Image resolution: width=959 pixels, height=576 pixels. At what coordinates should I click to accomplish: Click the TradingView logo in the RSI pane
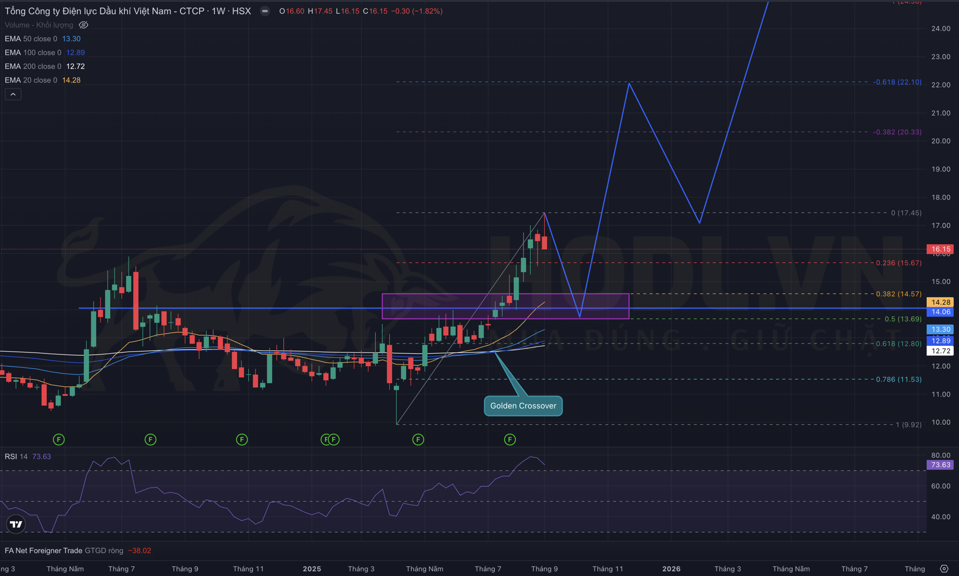click(16, 524)
